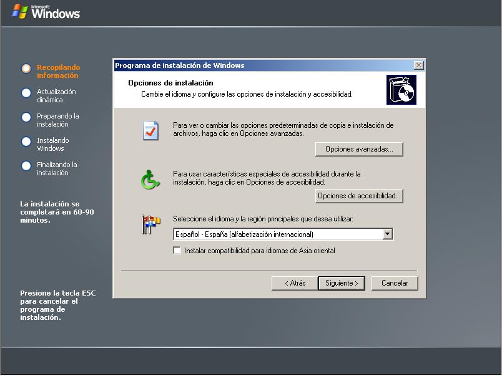Select the Instalando Windows step bullet
The image size is (502, 376).
pyautogui.click(x=26, y=142)
